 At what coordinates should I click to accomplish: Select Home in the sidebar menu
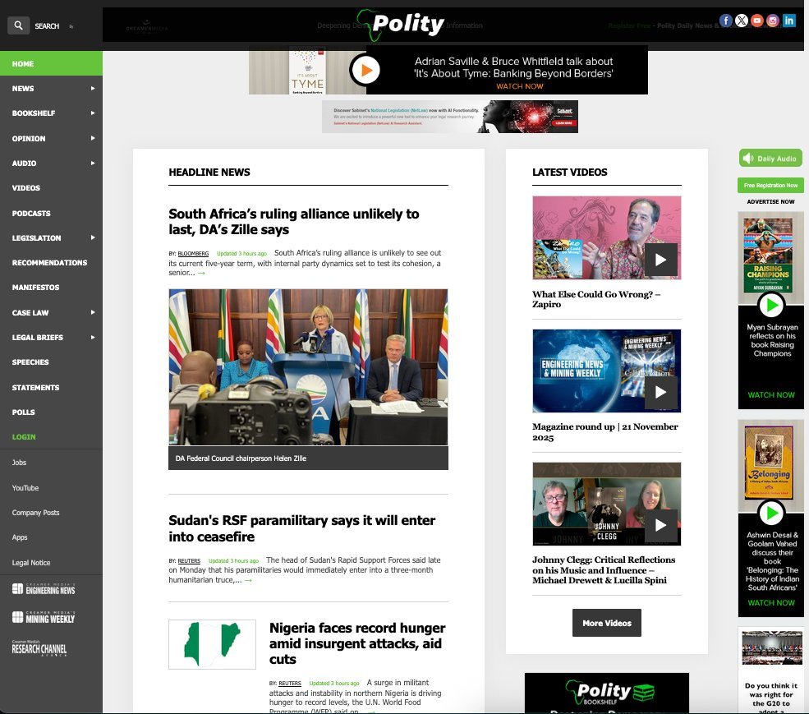point(51,63)
